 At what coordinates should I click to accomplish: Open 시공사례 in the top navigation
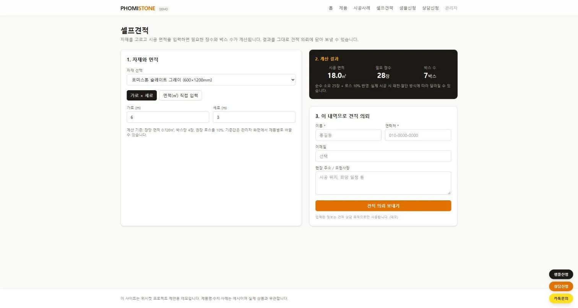click(x=362, y=8)
